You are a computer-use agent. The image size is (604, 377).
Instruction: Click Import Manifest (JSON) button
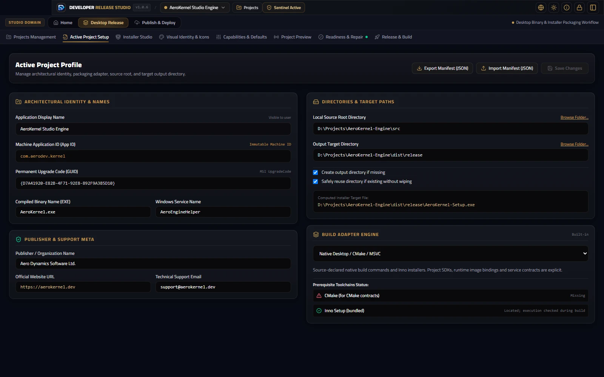click(x=507, y=68)
